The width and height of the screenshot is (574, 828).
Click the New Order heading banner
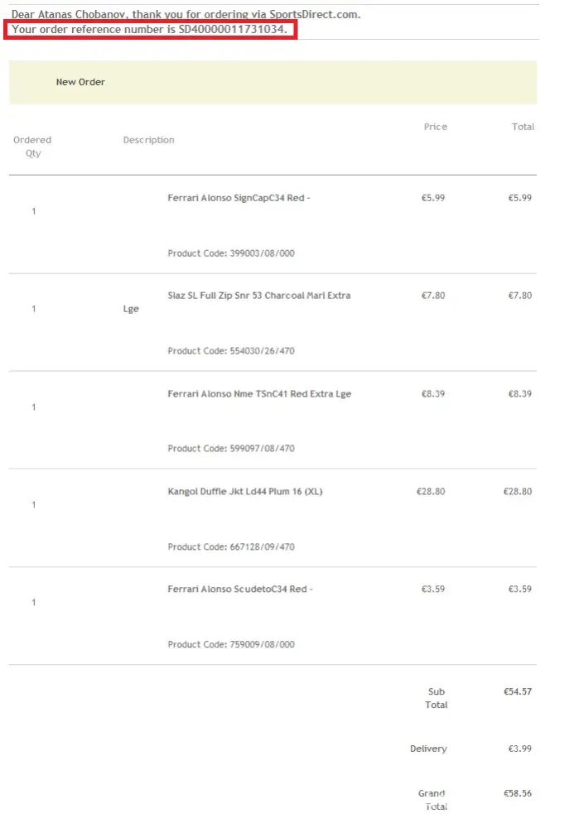[80, 82]
